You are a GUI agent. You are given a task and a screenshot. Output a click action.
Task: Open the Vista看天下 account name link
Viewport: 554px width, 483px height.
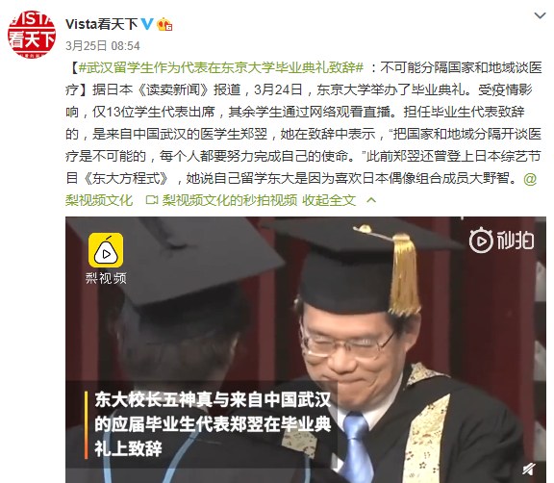pyautogui.click(x=101, y=24)
